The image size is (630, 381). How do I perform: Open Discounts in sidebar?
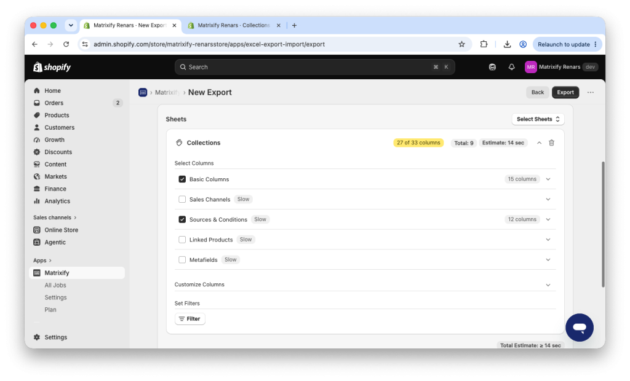coord(58,152)
